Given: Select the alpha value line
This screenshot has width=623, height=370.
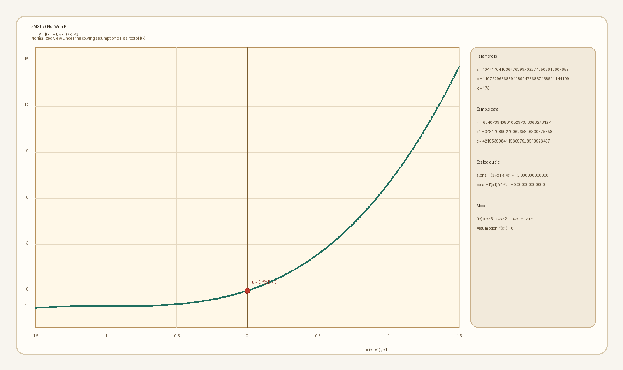Looking at the screenshot, I should (512, 176).
